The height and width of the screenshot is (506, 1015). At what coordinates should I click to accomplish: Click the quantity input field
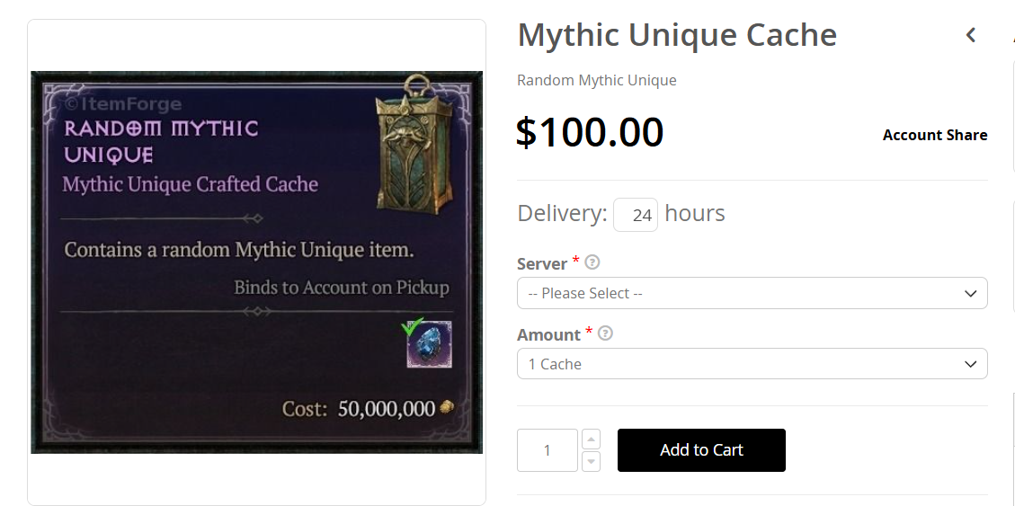click(548, 450)
